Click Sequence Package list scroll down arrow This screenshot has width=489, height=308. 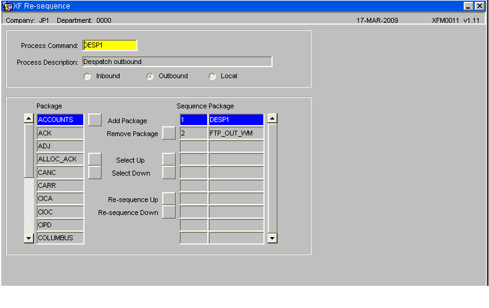[273, 238]
